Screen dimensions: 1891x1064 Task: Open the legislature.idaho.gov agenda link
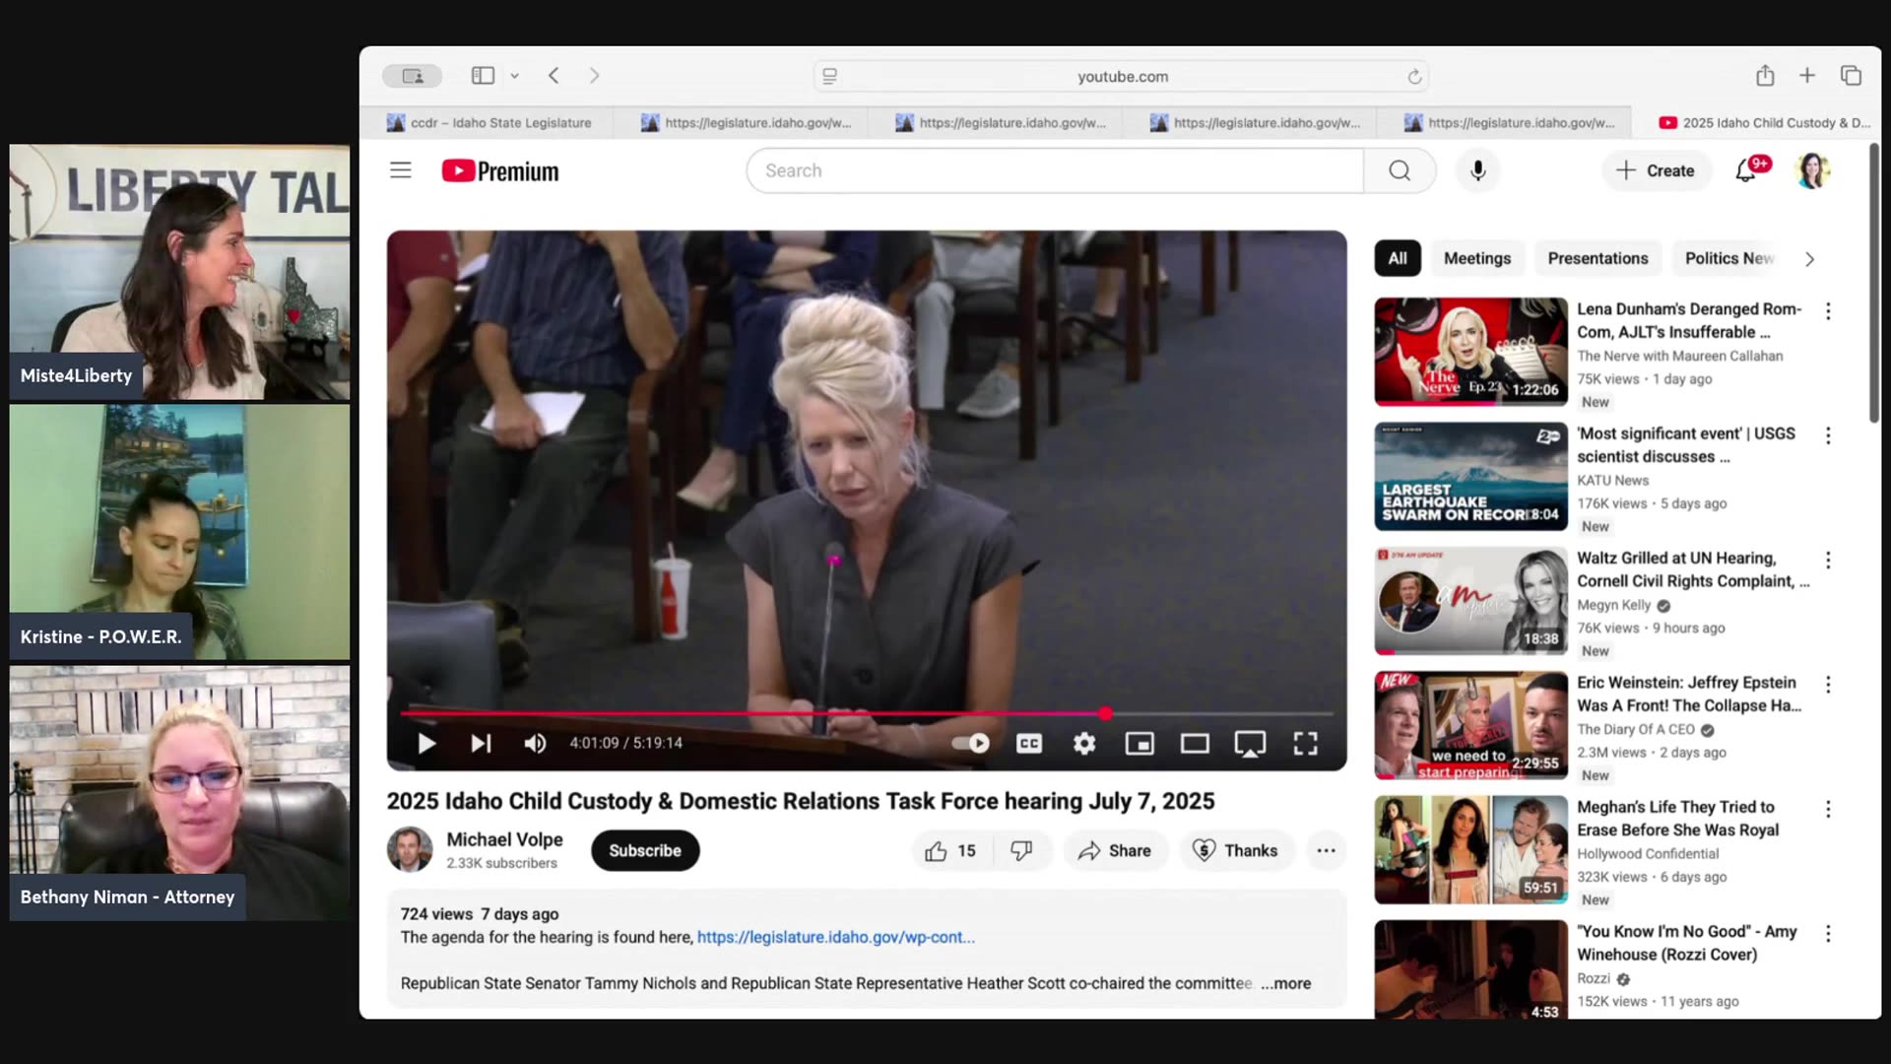(x=835, y=937)
